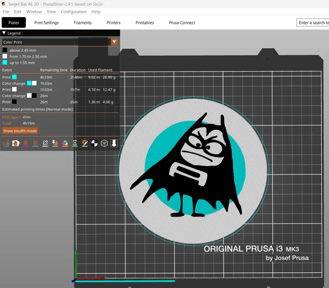Click the 'Event' column header
The width and height of the screenshot is (329, 288).
(x=7, y=70)
